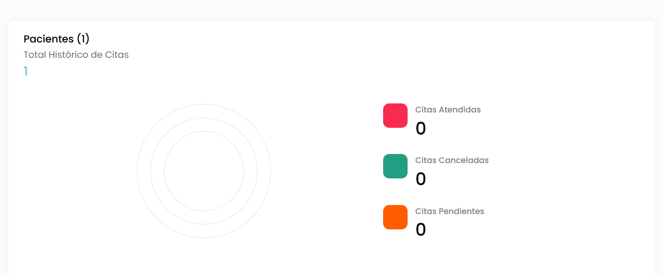Click the outermost ring of the donut chart

(204, 104)
